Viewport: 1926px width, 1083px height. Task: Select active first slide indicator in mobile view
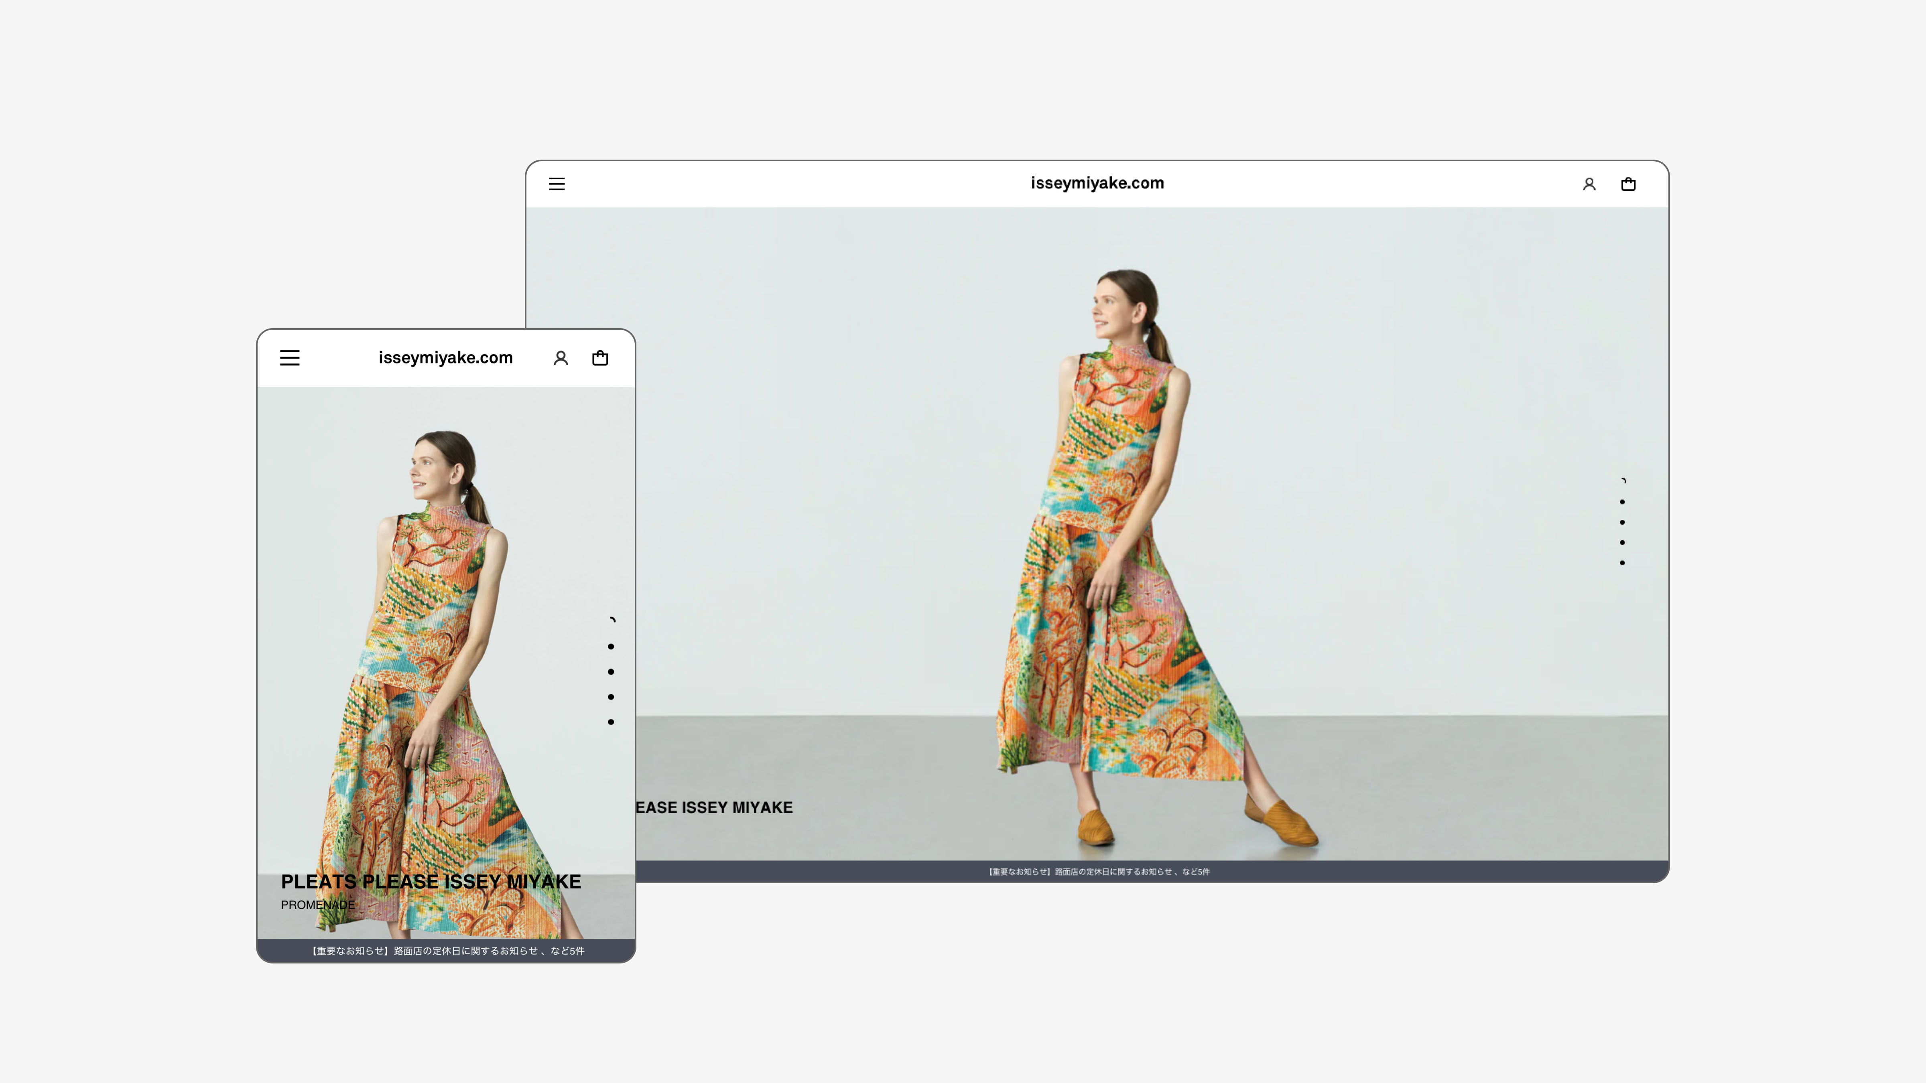pos(612,621)
